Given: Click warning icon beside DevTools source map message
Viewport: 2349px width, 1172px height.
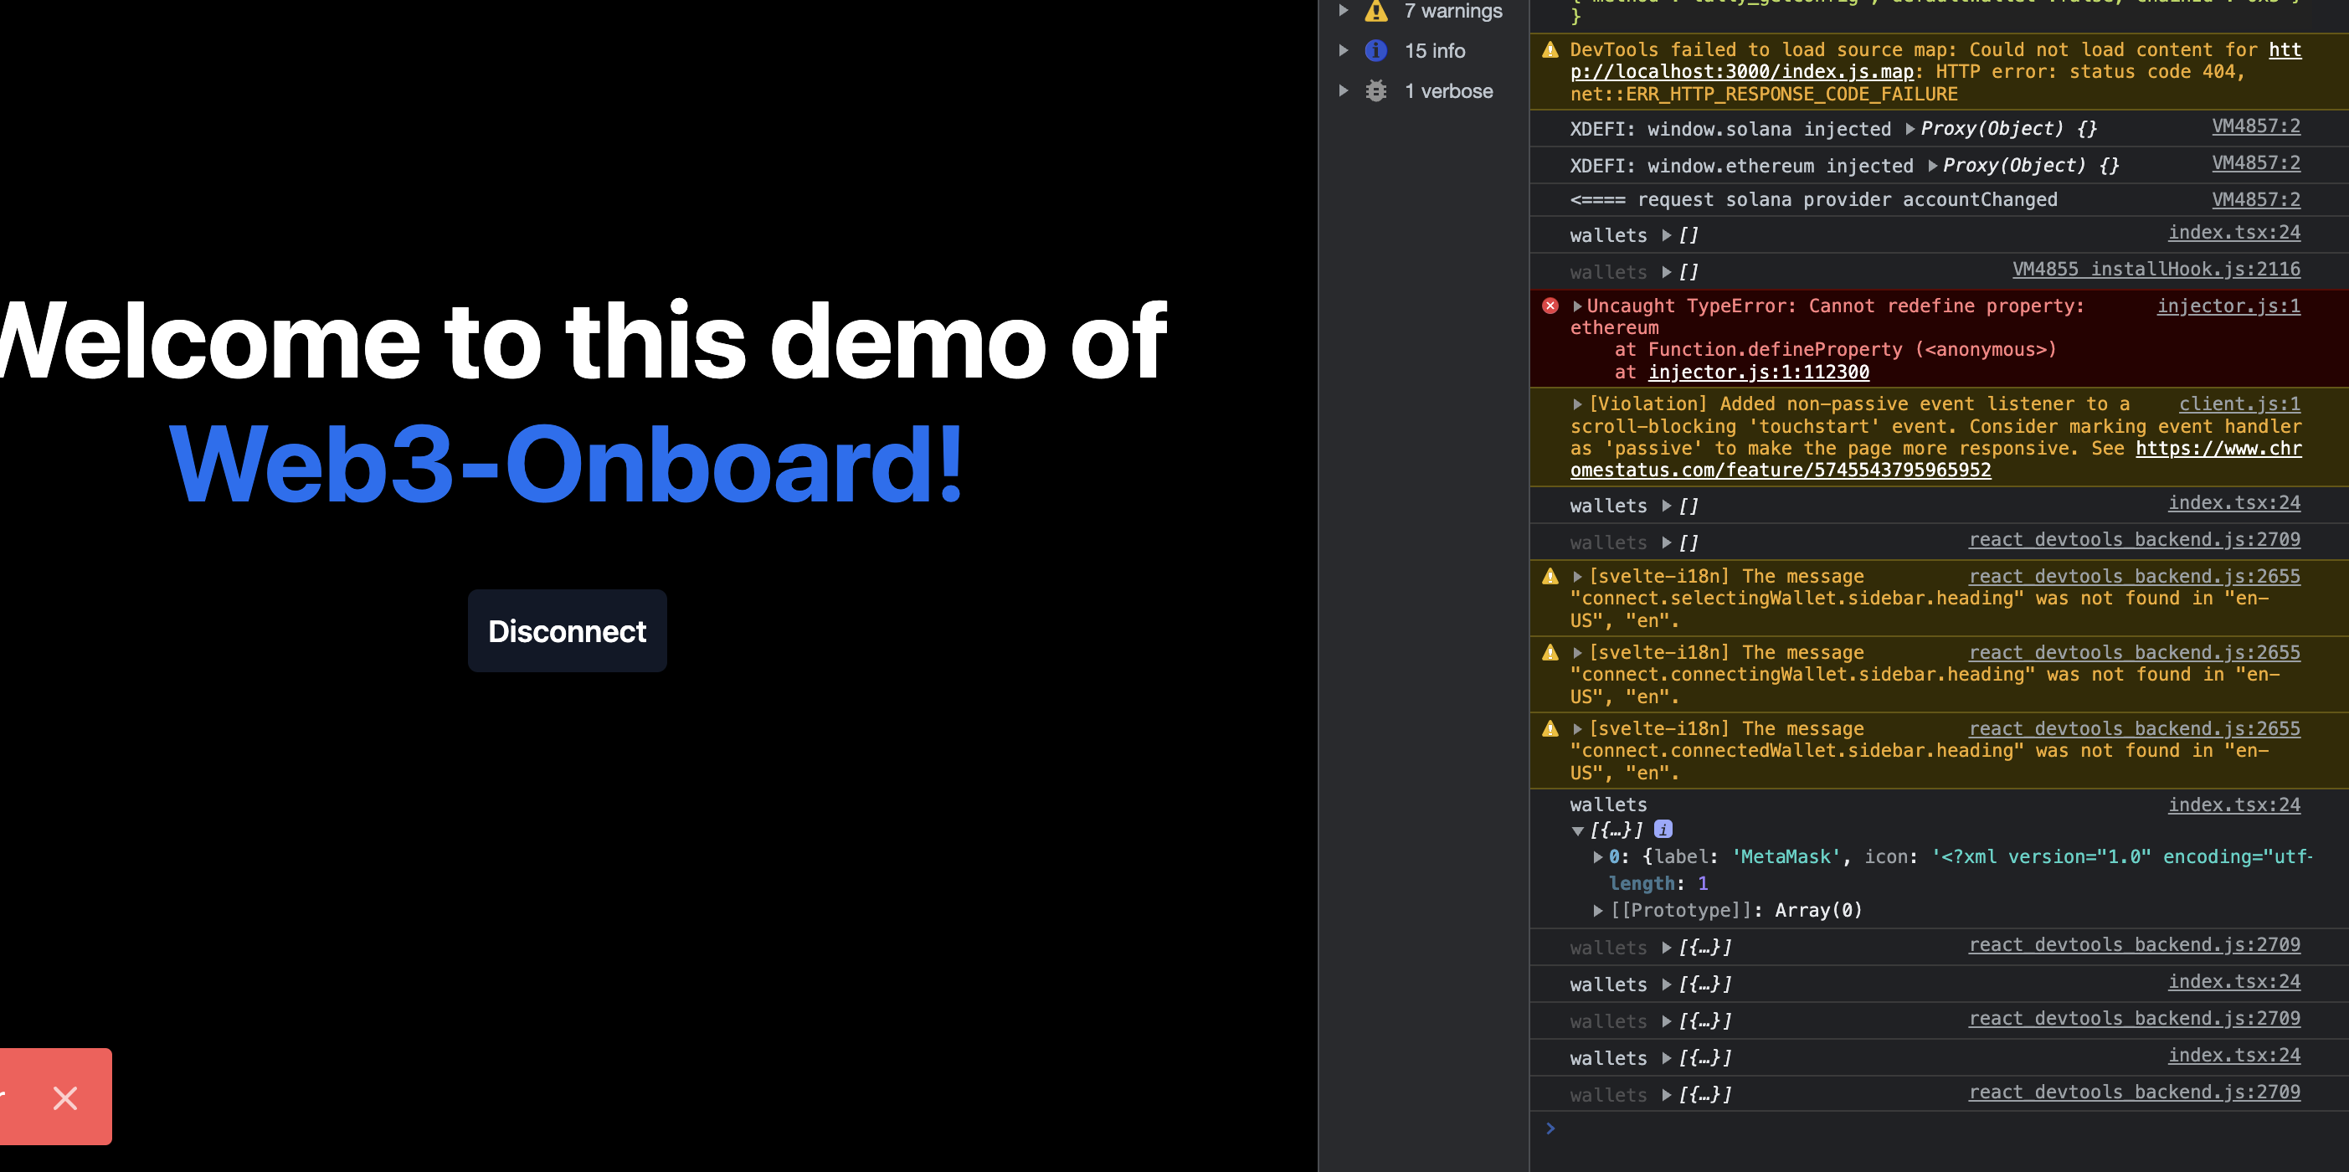Looking at the screenshot, I should pos(1550,50).
